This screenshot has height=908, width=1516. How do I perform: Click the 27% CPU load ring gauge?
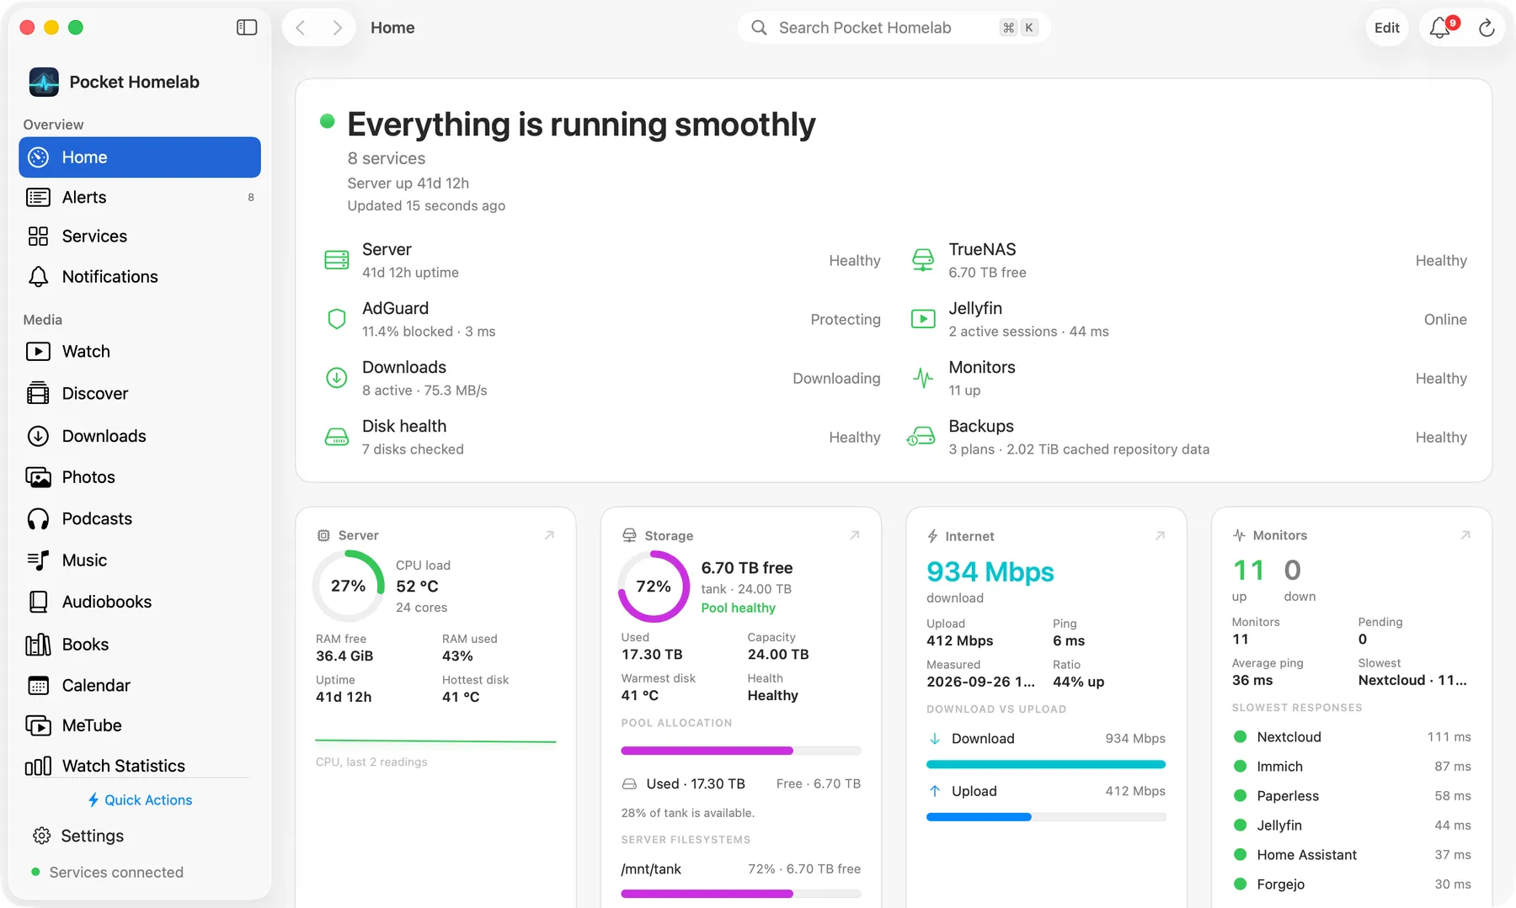(348, 586)
